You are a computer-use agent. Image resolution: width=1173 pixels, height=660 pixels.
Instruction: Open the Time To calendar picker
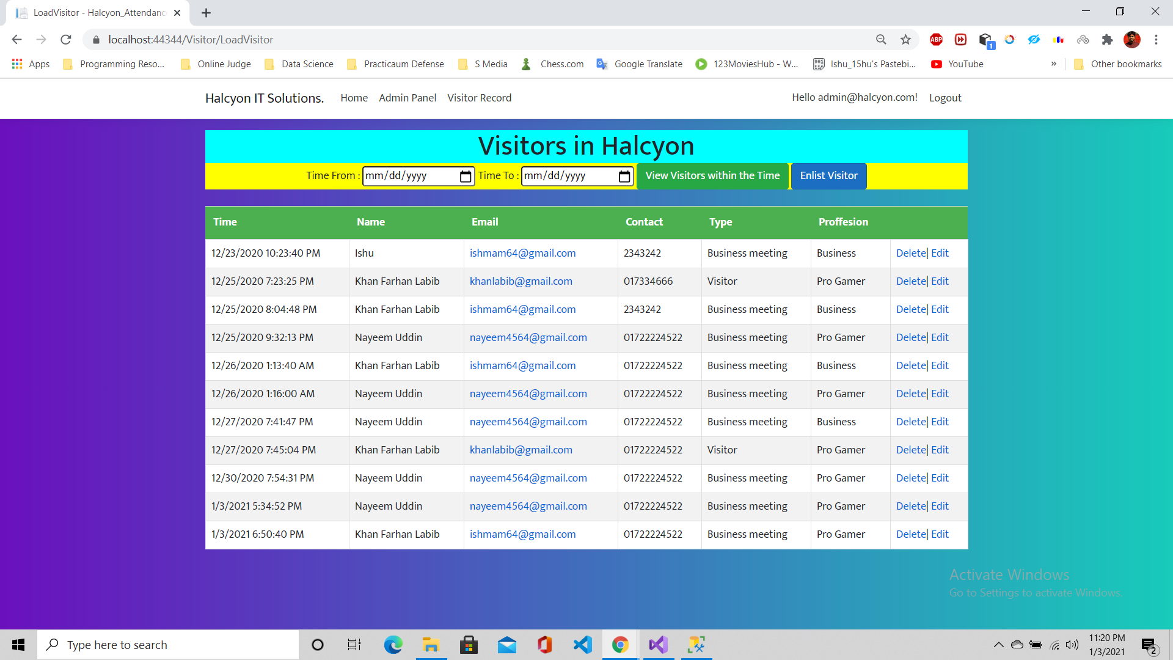point(624,177)
